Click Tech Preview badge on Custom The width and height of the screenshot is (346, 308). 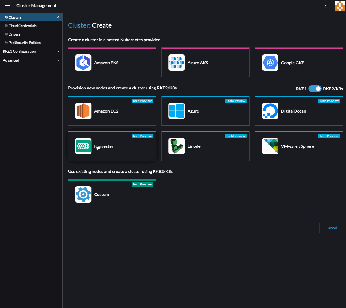(x=142, y=184)
